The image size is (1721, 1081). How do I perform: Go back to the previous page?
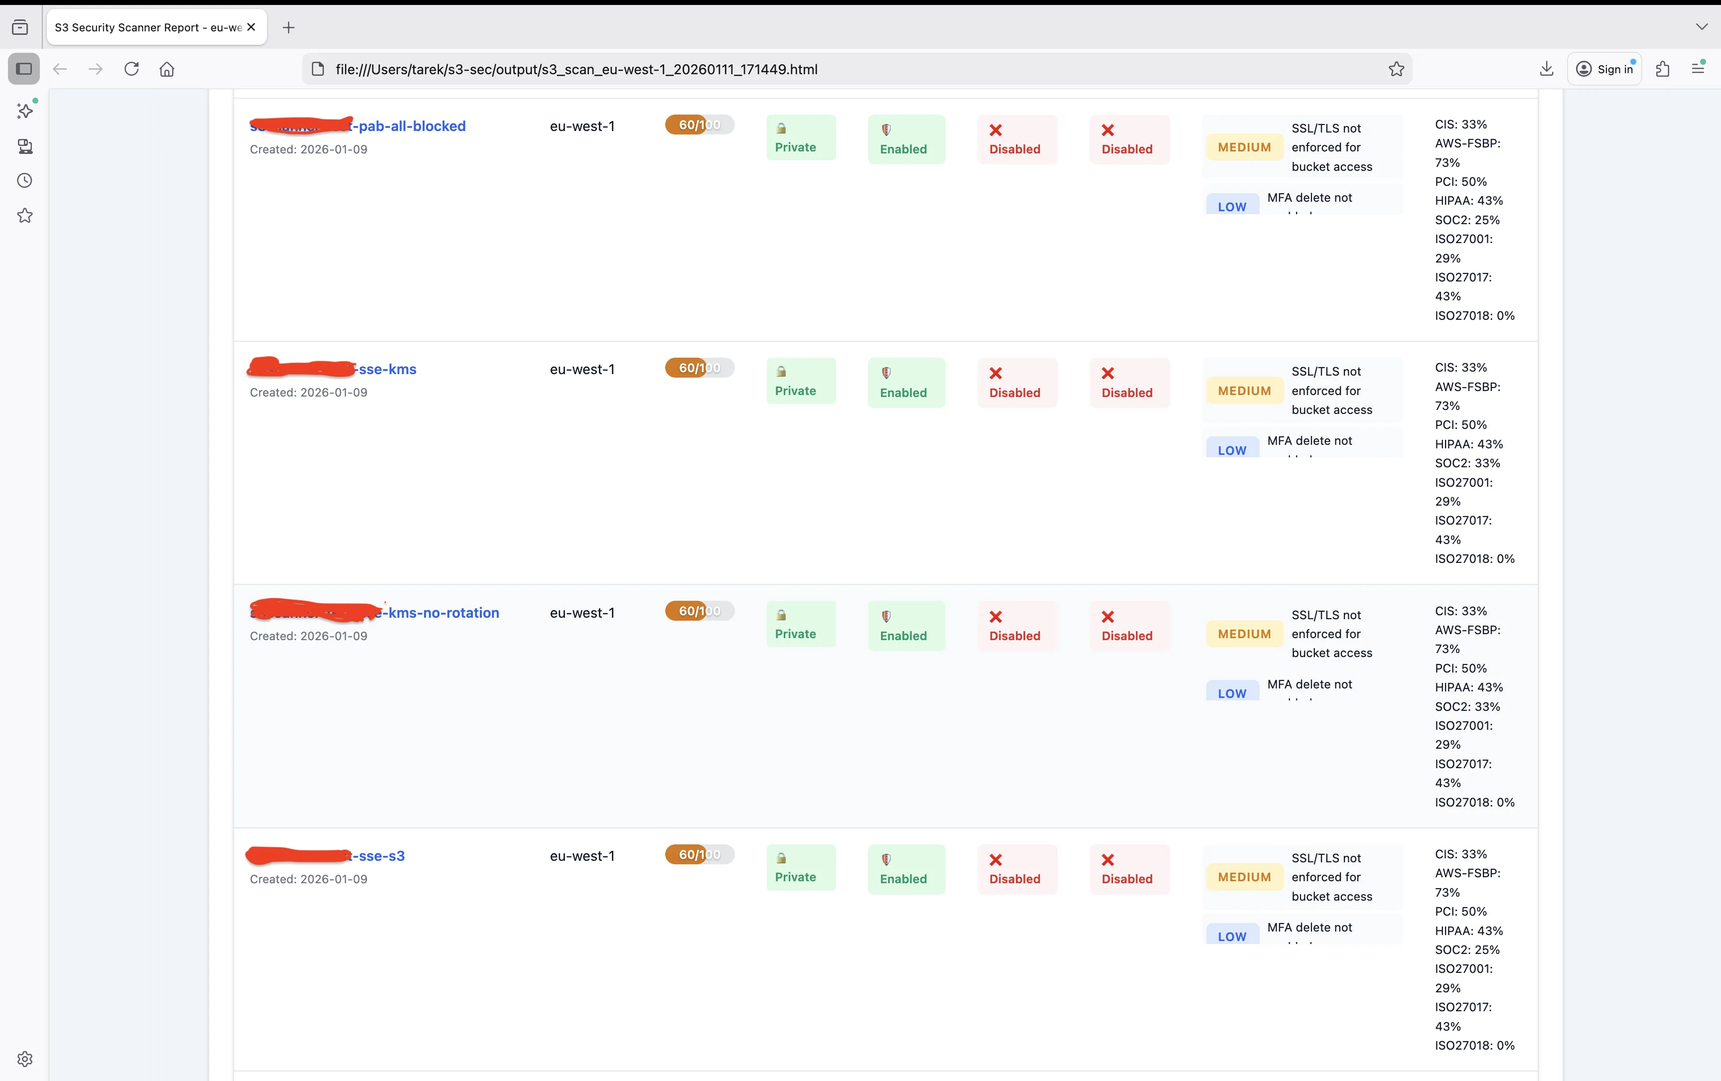click(x=60, y=69)
